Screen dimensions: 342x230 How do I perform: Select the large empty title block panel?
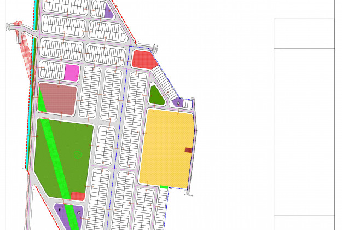point(304,131)
